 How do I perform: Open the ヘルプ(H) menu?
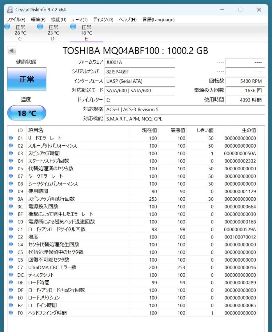(128, 20)
